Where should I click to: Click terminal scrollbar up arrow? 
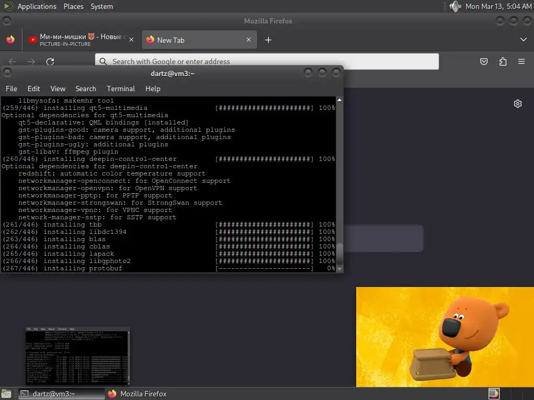point(339,100)
